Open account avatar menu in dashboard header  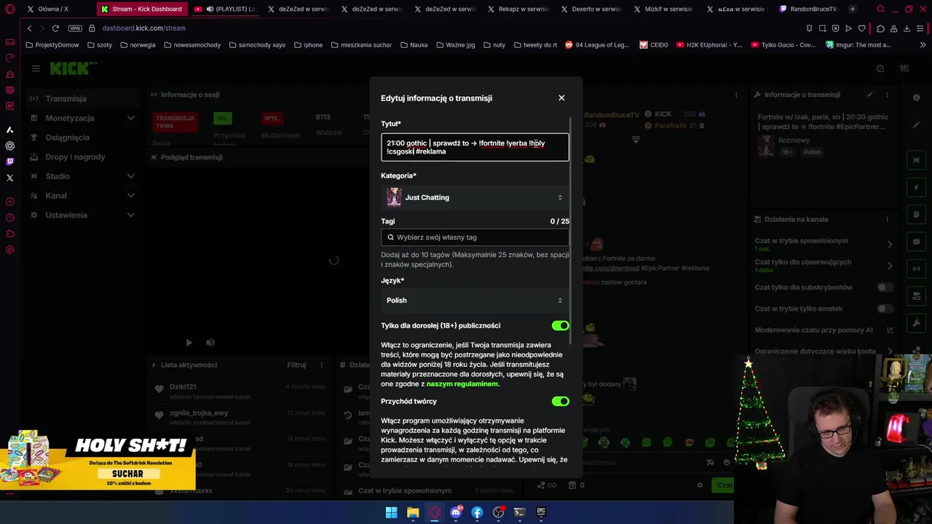coord(904,68)
